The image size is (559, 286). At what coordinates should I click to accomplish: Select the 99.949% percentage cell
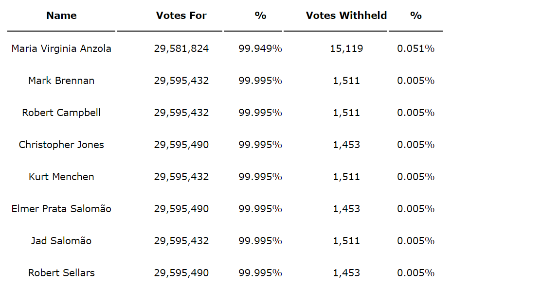pos(260,49)
